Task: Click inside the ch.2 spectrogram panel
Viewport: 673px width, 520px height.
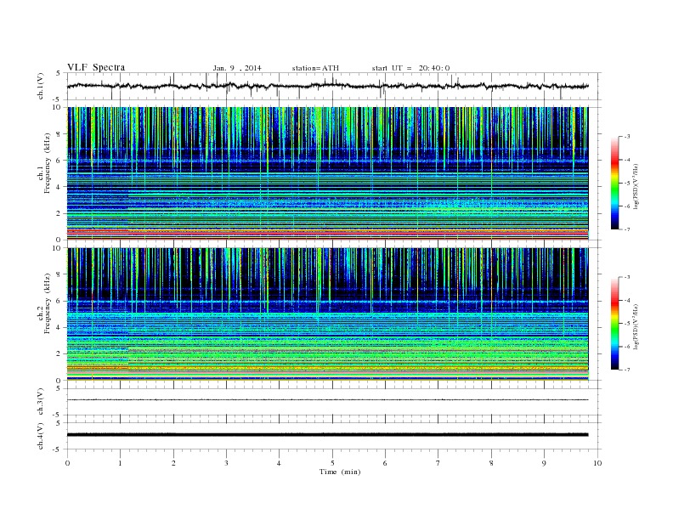Action: 327,314
